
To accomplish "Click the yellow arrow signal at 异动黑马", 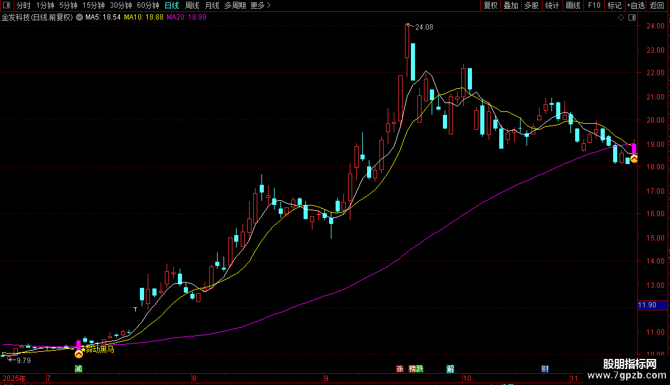I will [x=79, y=354].
